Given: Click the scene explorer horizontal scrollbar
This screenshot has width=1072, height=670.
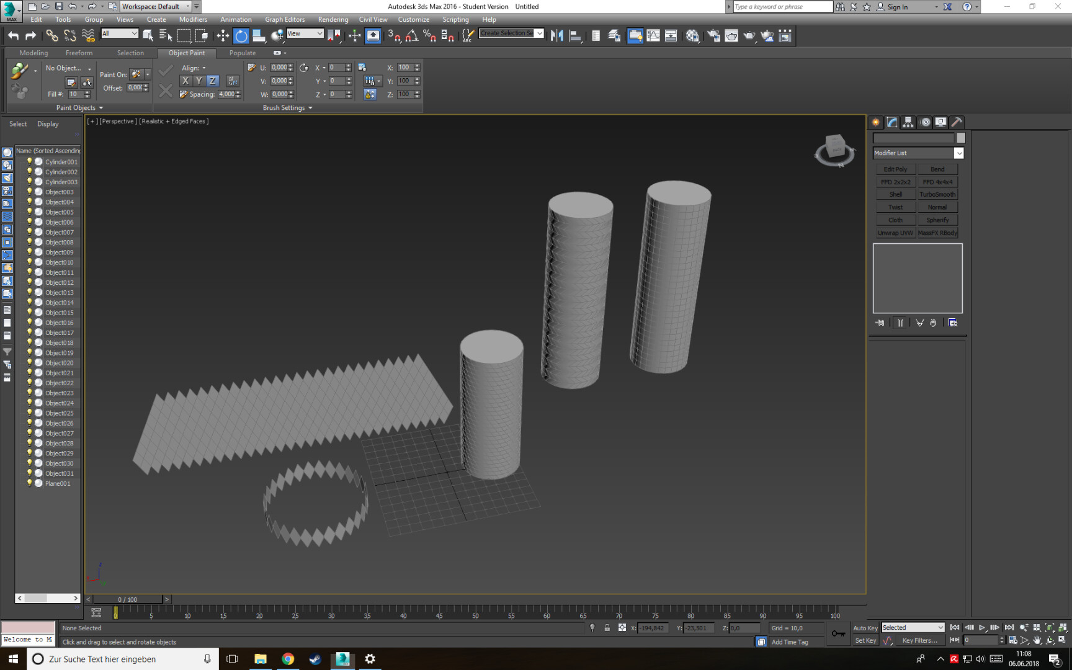Looking at the screenshot, I should tap(47, 598).
